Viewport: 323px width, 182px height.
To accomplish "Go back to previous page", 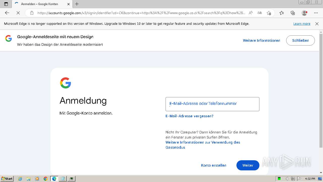I will (7, 13).
